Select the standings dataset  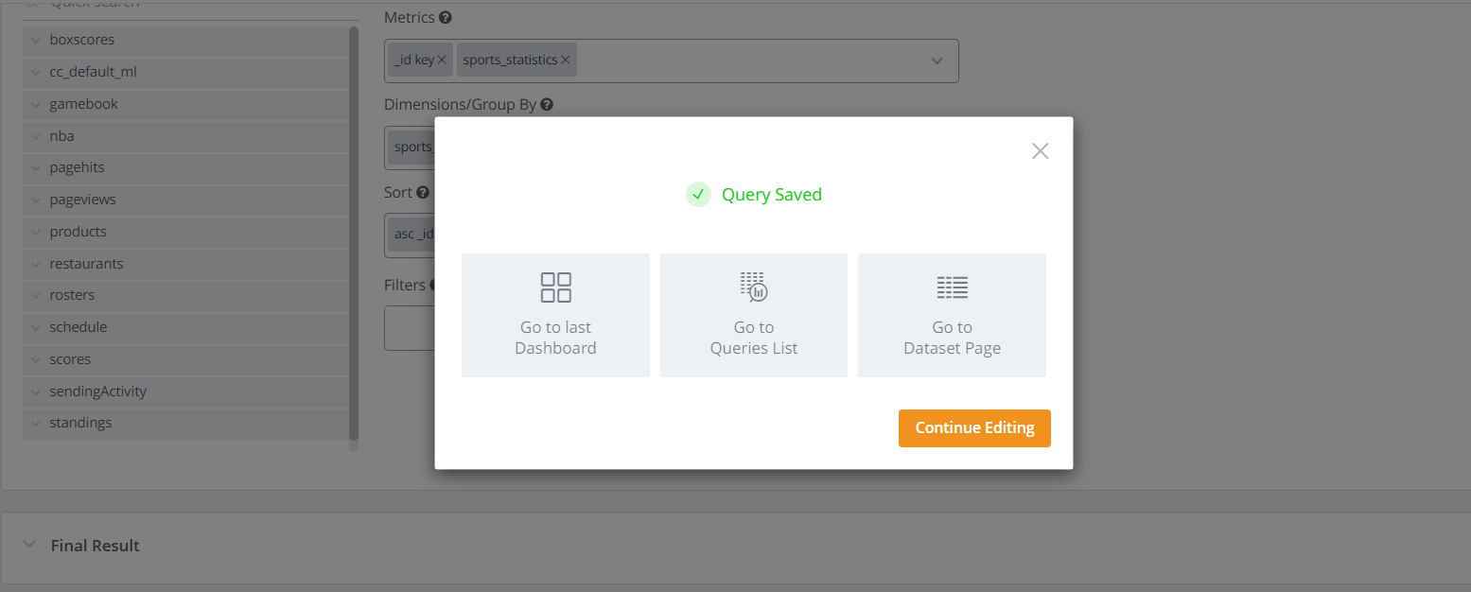80,423
